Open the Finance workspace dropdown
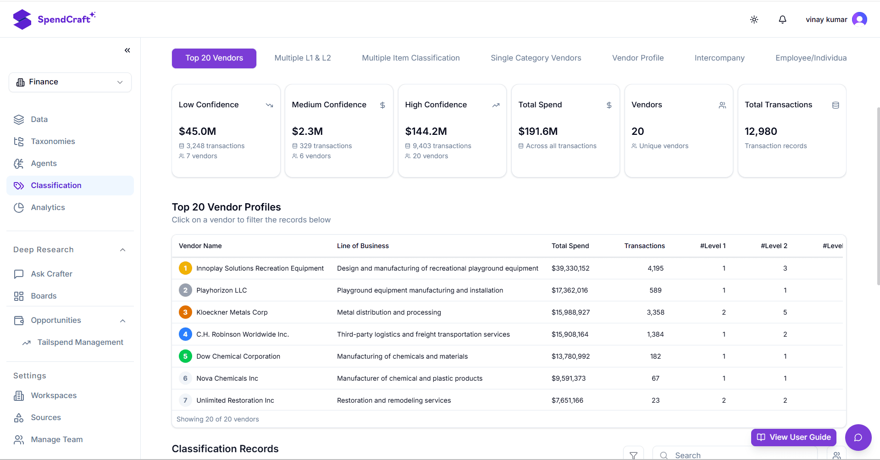 [70, 82]
